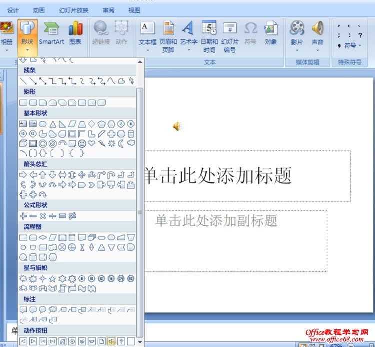The width and height of the screenshot is (375, 347).
Task: Click the shapes list scroll down arrow
Action: point(140,342)
